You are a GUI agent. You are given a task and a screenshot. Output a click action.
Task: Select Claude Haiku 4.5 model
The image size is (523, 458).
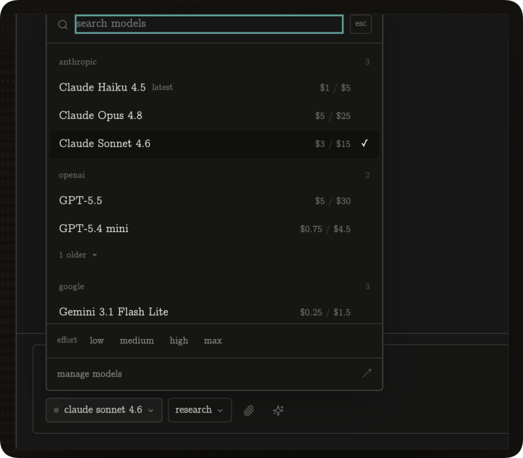(214, 87)
